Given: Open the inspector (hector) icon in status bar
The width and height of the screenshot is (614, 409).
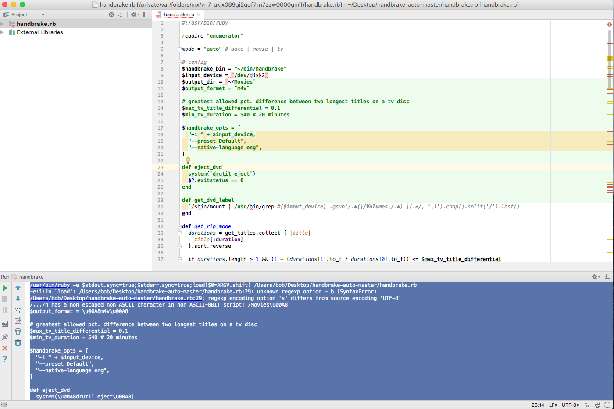Looking at the screenshot, I should [597, 405].
